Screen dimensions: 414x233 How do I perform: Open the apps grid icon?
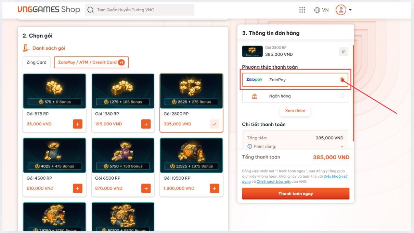pyautogui.click(x=302, y=10)
